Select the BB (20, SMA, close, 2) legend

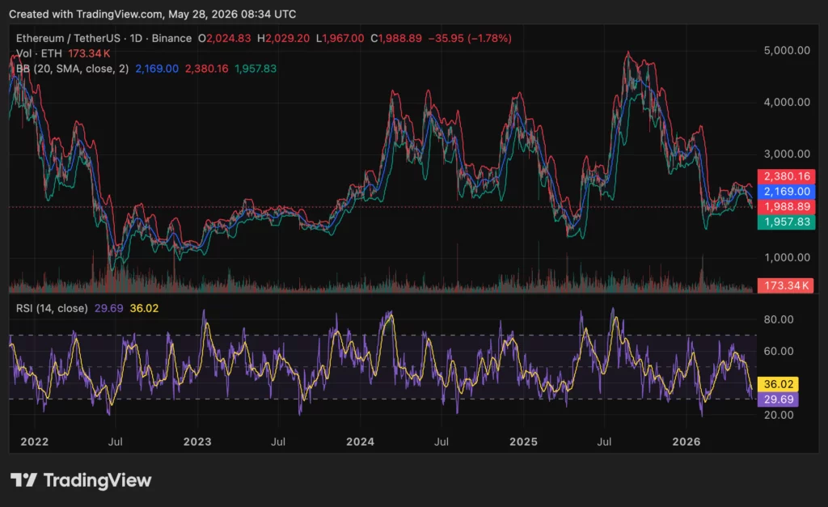pyautogui.click(x=72, y=69)
